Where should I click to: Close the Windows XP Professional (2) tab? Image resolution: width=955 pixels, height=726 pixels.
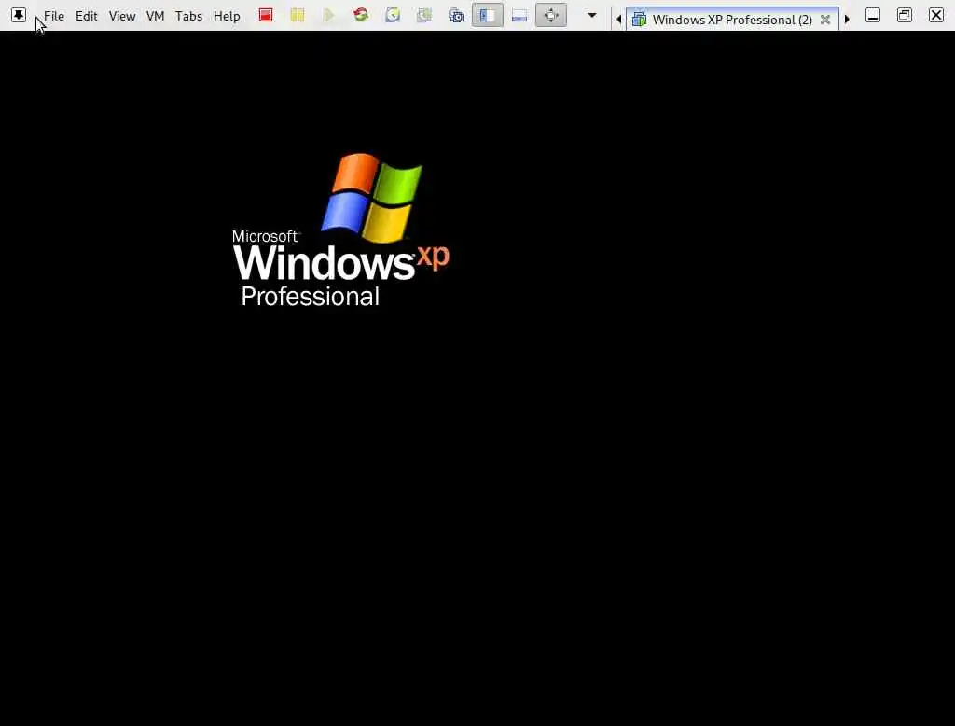825,20
